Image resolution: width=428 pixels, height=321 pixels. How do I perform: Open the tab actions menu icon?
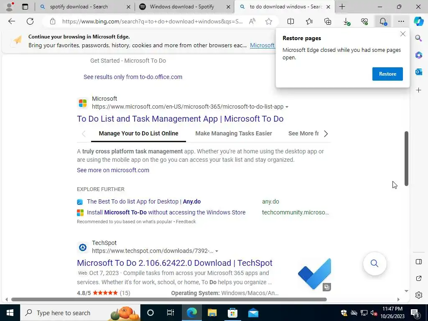pyautogui.click(x=25, y=7)
